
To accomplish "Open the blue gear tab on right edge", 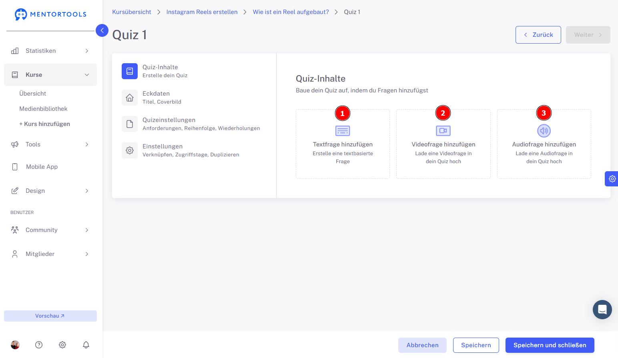I will coord(612,179).
